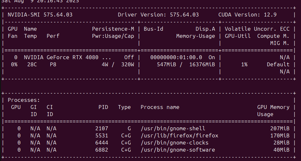The height and width of the screenshot is (161, 301).
Task: Click the Persistence-M column header
Action: coord(113,29)
